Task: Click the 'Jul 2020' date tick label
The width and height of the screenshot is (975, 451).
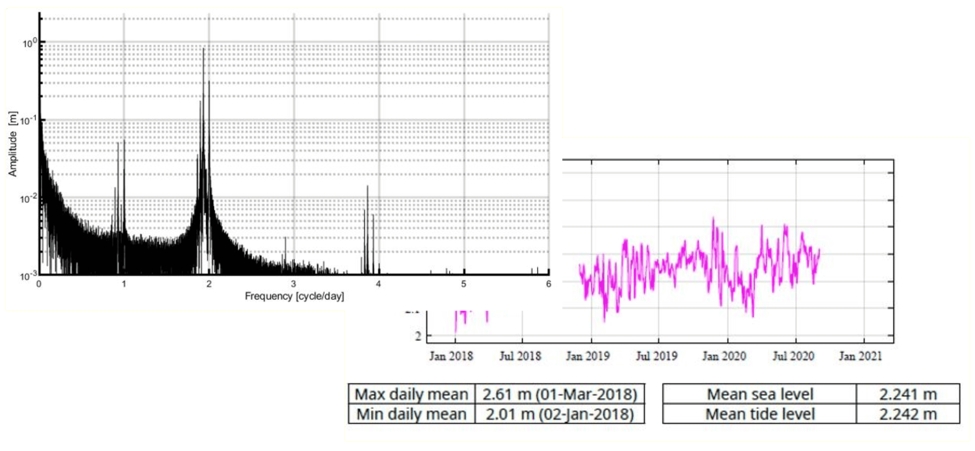Action: [x=793, y=356]
